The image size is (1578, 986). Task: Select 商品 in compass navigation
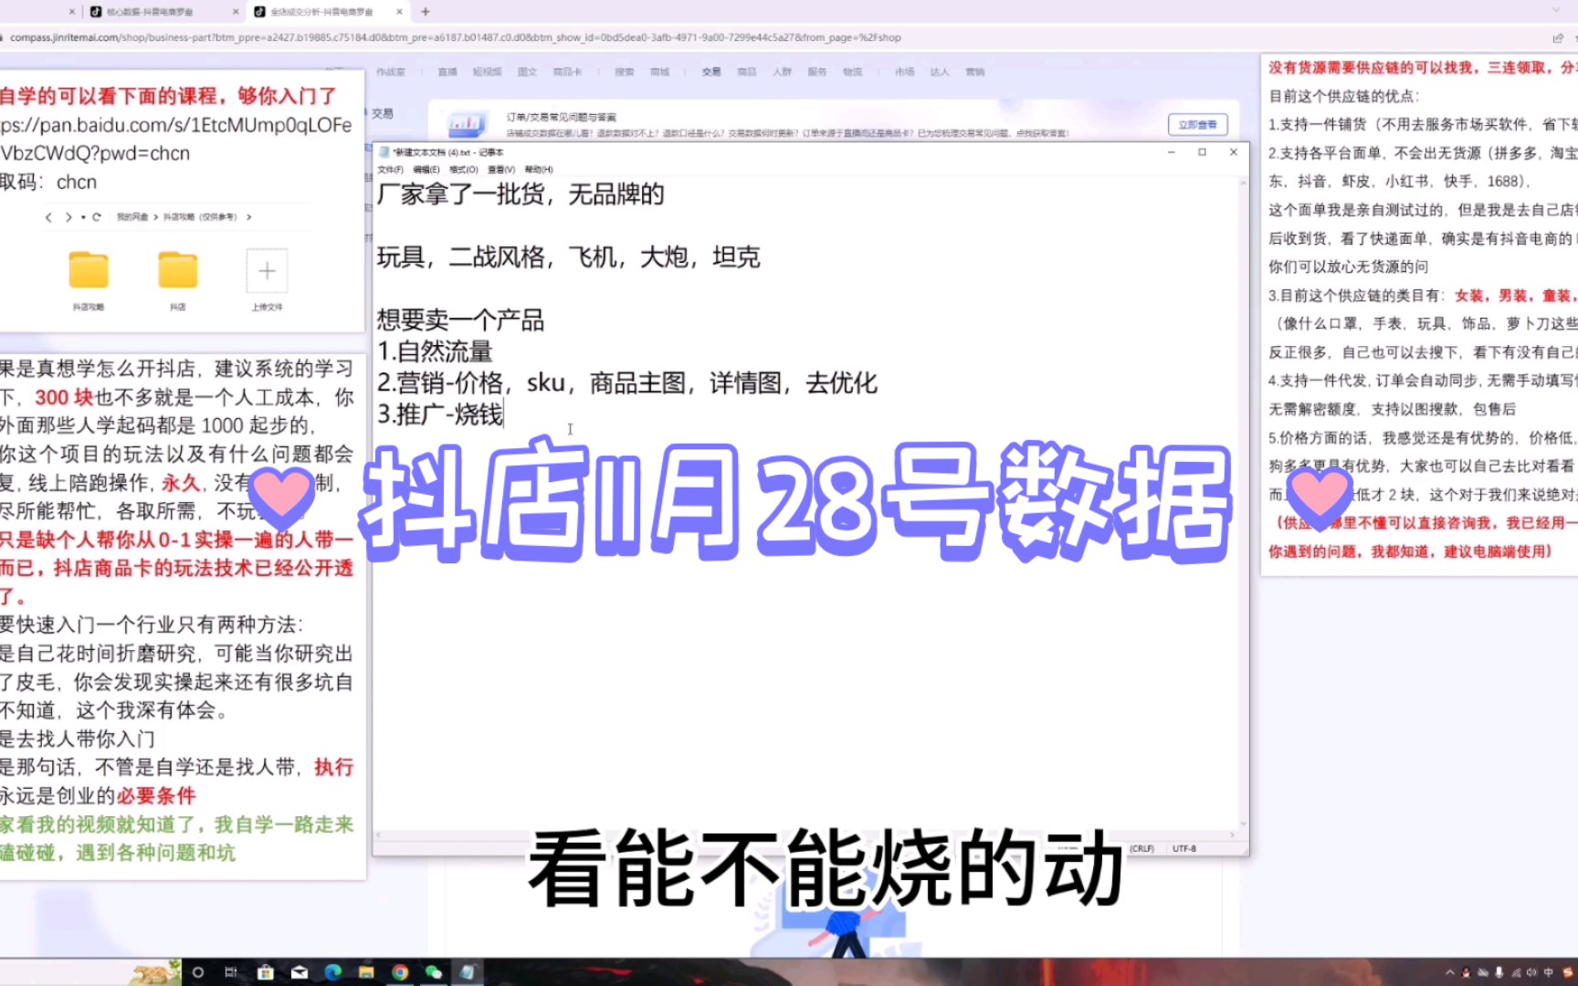[747, 72]
